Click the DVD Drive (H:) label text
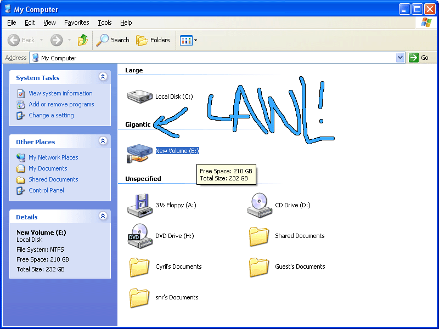 175,236
